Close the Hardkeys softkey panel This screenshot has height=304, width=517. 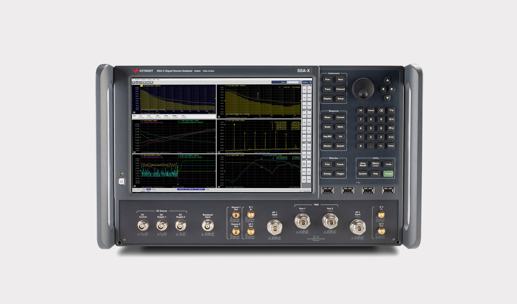[x=310, y=82]
